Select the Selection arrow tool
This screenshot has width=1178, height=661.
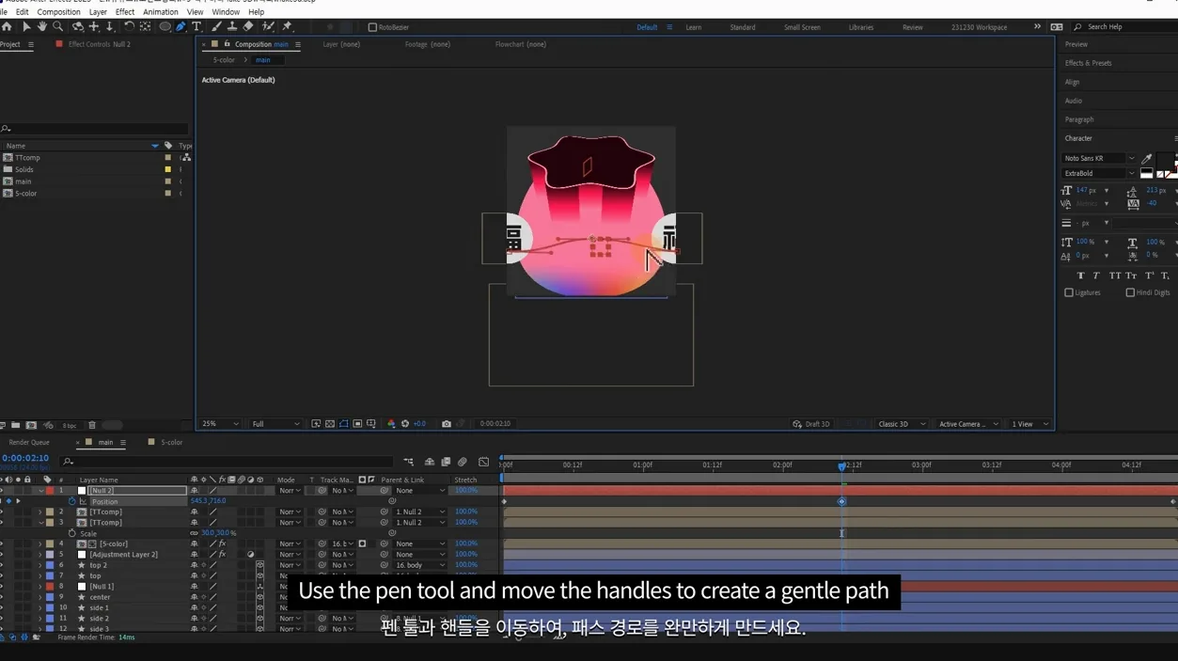coord(26,27)
